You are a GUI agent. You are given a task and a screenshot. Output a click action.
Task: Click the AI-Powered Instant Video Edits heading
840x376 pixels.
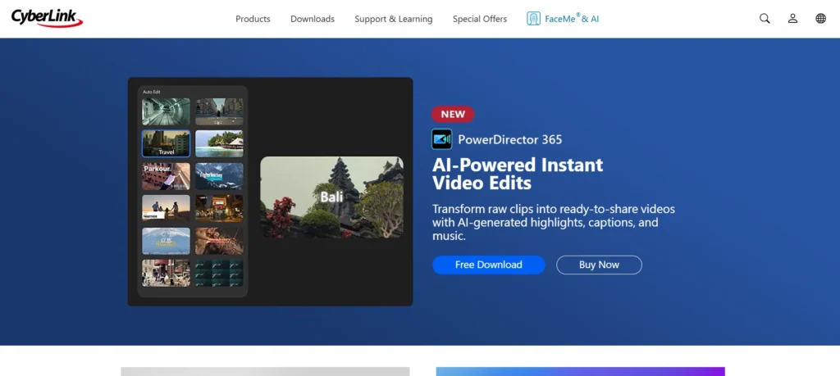click(x=518, y=174)
